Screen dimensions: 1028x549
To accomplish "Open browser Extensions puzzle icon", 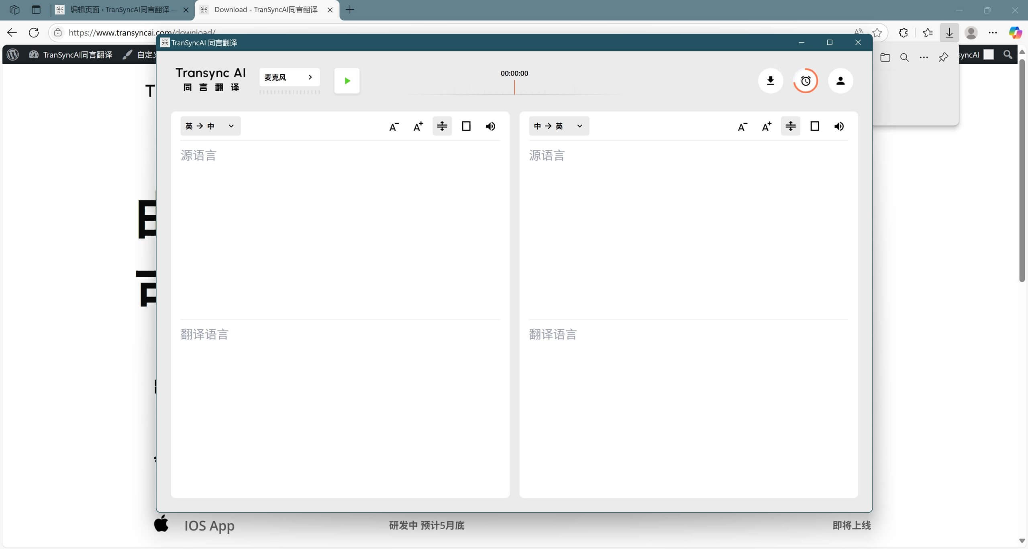I will pyautogui.click(x=903, y=33).
